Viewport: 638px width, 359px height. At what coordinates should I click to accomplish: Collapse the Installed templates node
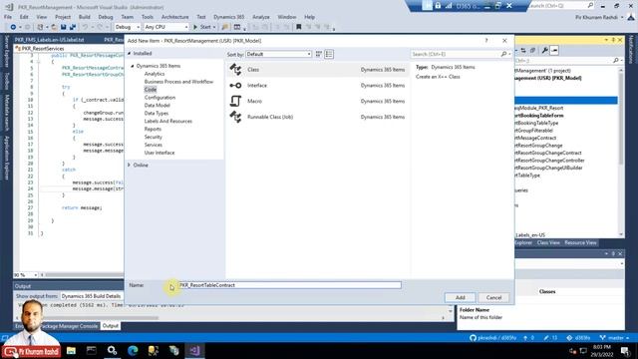point(130,53)
